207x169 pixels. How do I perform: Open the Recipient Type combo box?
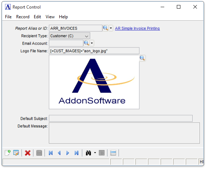[x=69, y=36]
